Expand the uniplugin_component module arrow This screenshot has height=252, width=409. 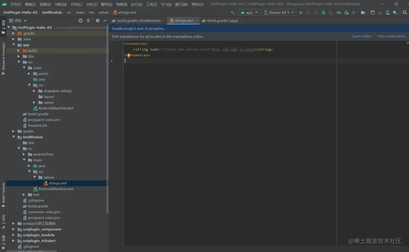coord(14,229)
